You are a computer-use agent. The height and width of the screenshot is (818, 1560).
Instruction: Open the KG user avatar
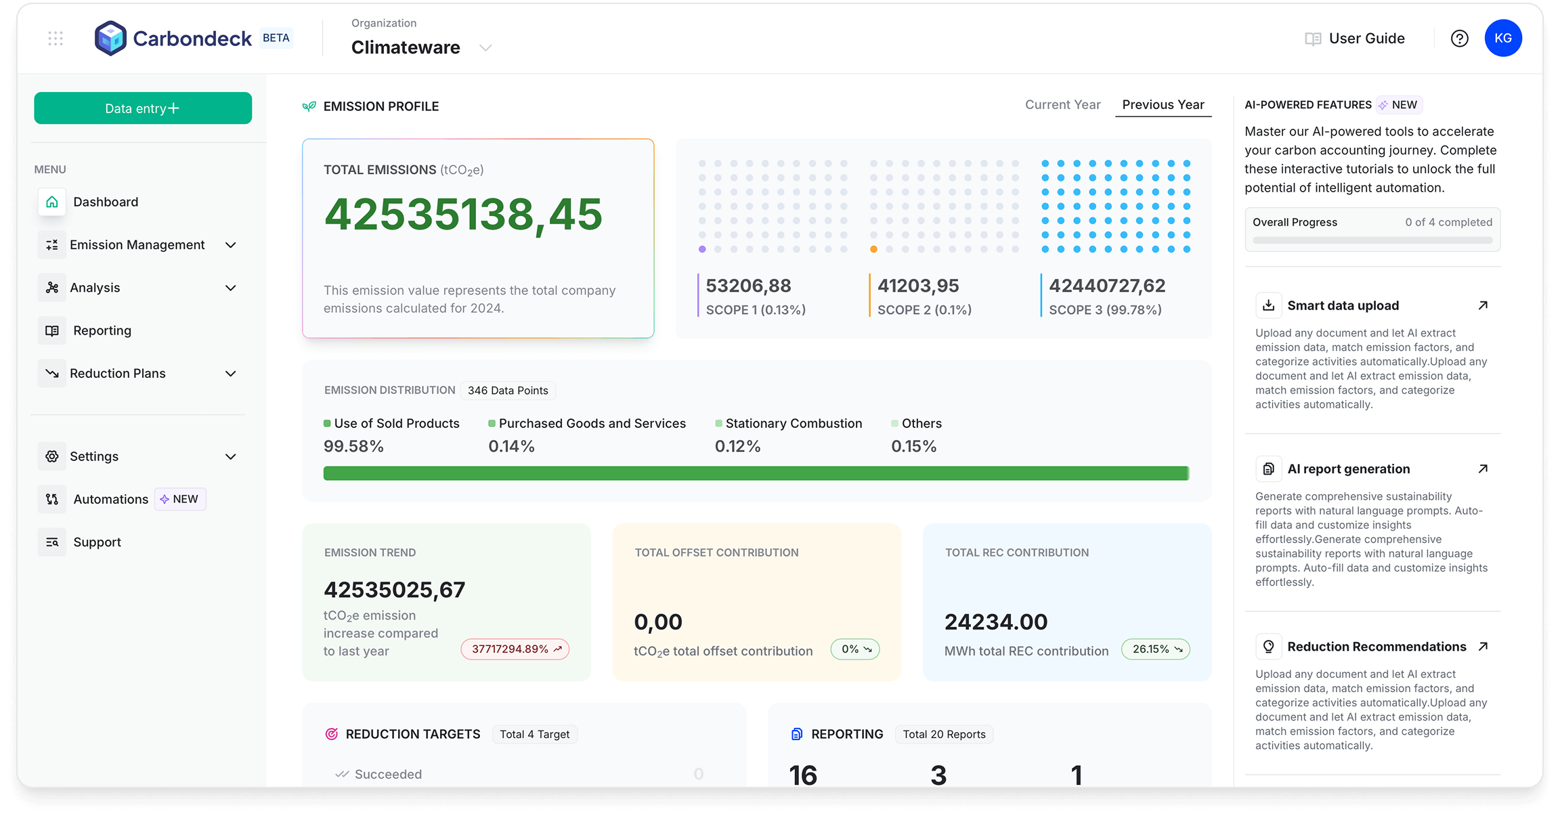pyautogui.click(x=1502, y=38)
